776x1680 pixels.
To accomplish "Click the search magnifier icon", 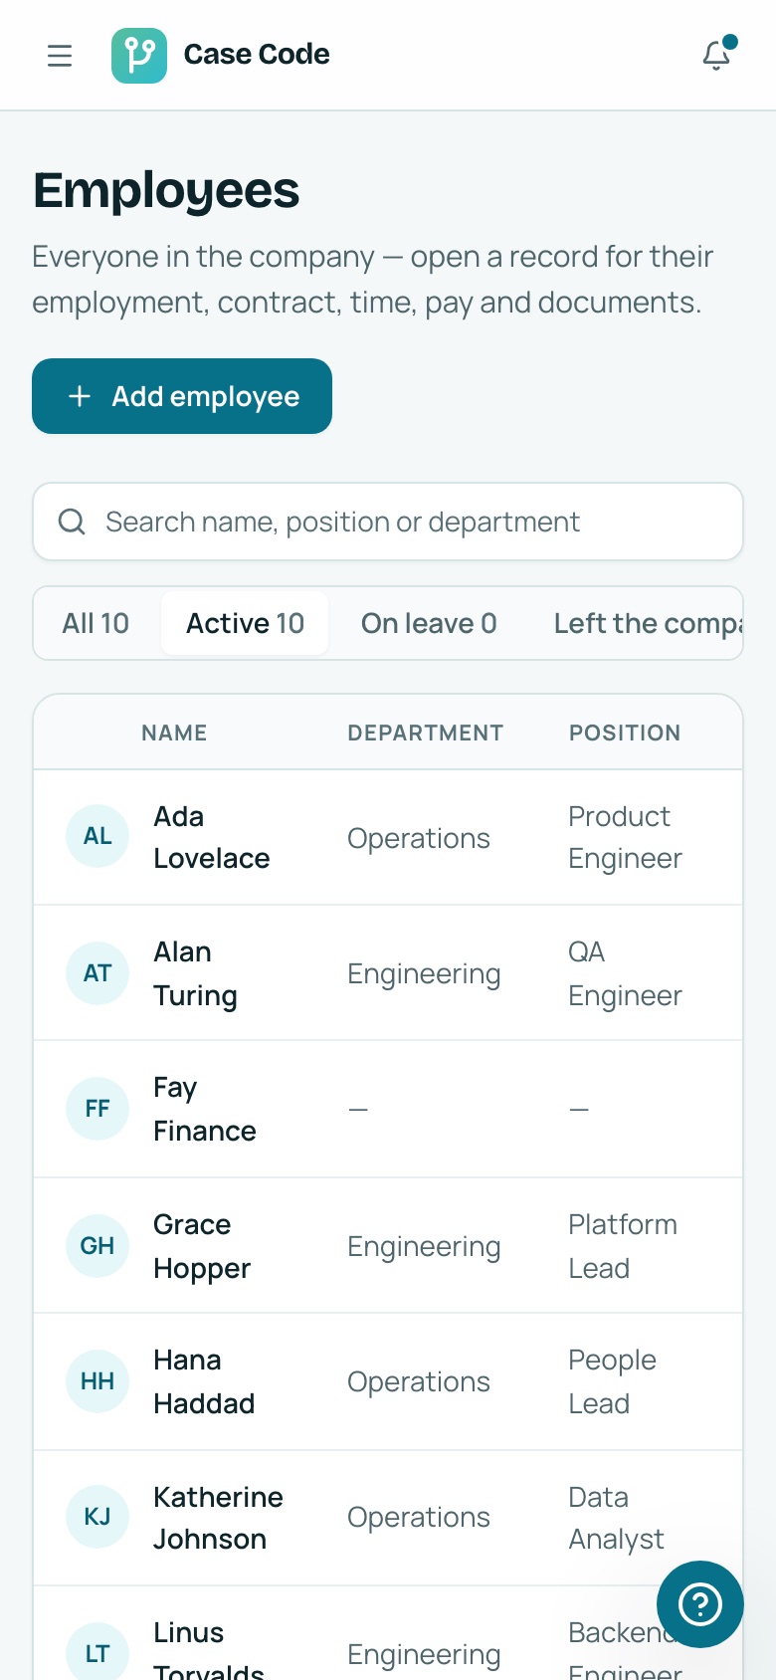I will (72, 522).
